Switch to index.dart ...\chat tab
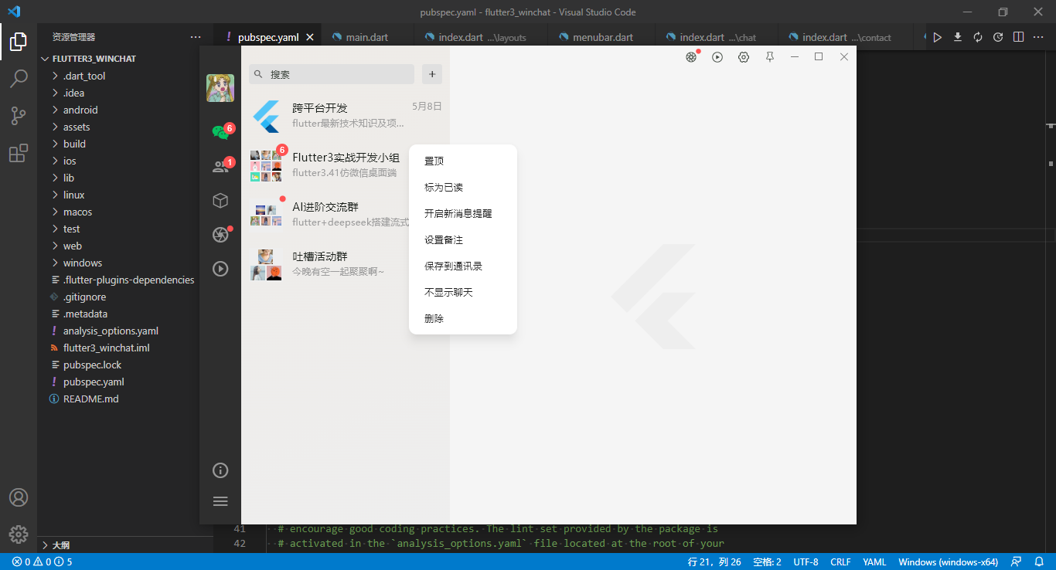1056x570 pixels. point(717,37)
